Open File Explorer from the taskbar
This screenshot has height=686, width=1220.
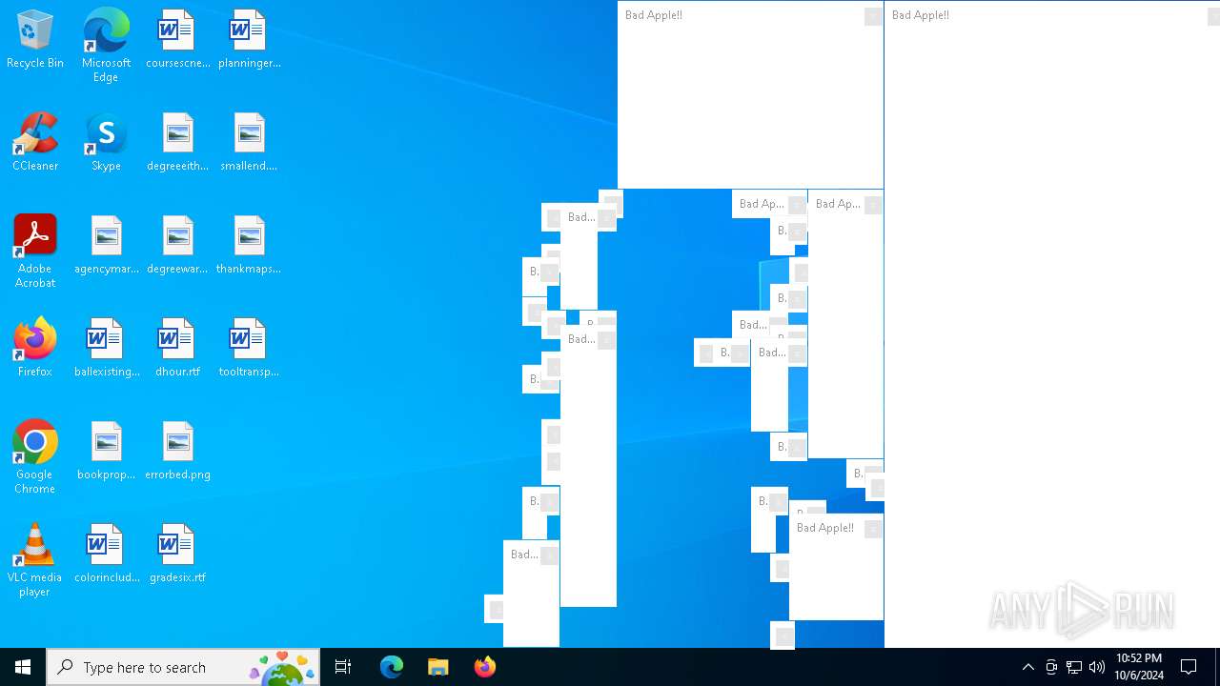pyautogui.click(x=437, y=667)
